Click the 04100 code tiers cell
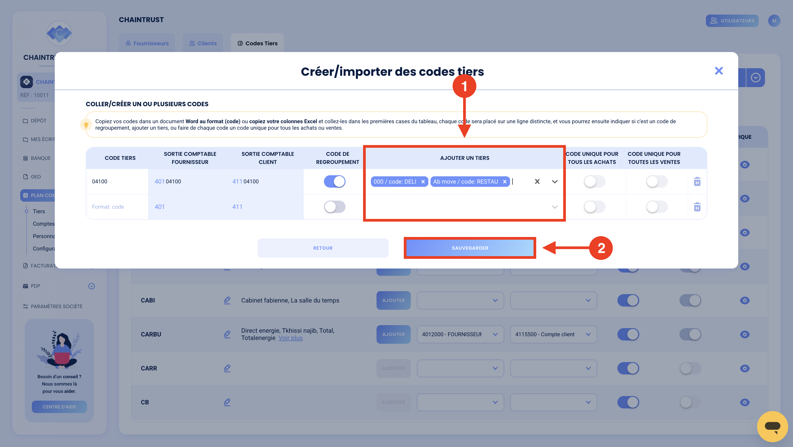This screenshot has width=793, height=447. (117, 181)
